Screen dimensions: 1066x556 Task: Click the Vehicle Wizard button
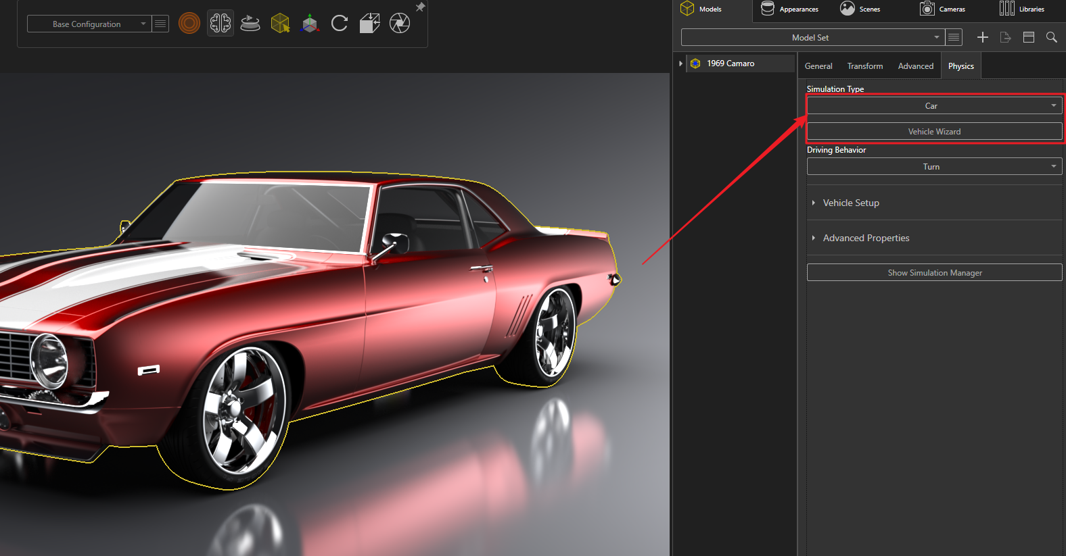(x=934, y=132)
